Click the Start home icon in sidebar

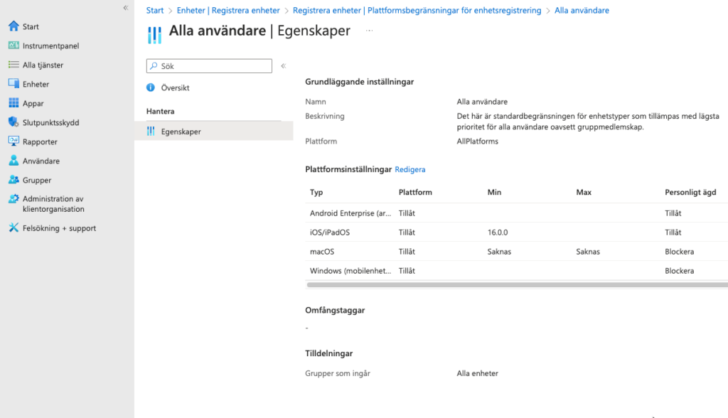click(x=14, y=26)
